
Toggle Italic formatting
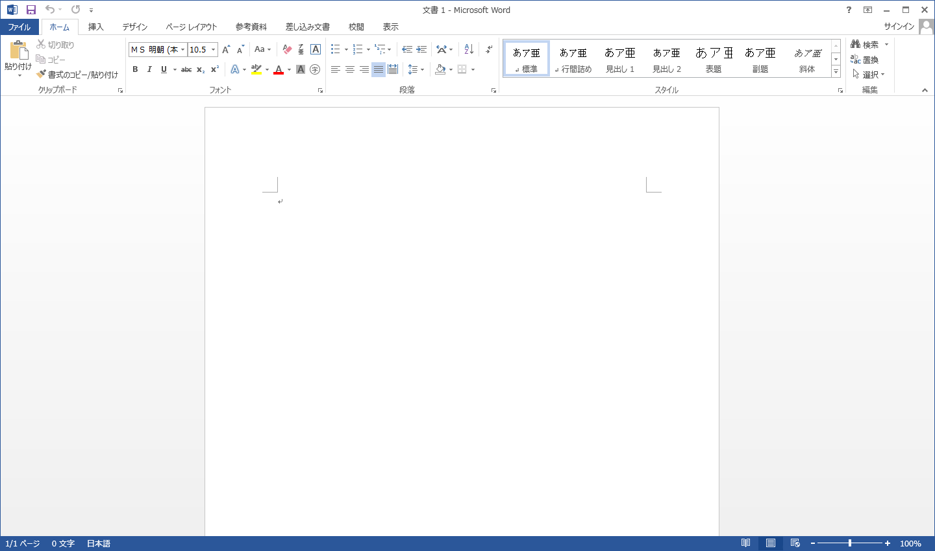[x=149, y=69]
